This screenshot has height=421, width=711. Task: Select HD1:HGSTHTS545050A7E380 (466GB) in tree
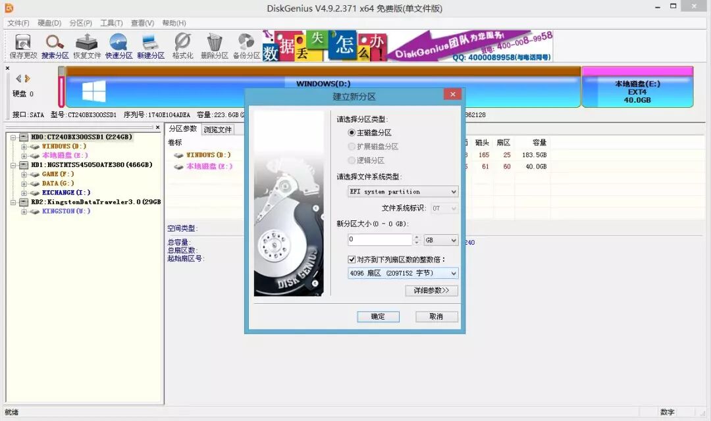[92, 165]
